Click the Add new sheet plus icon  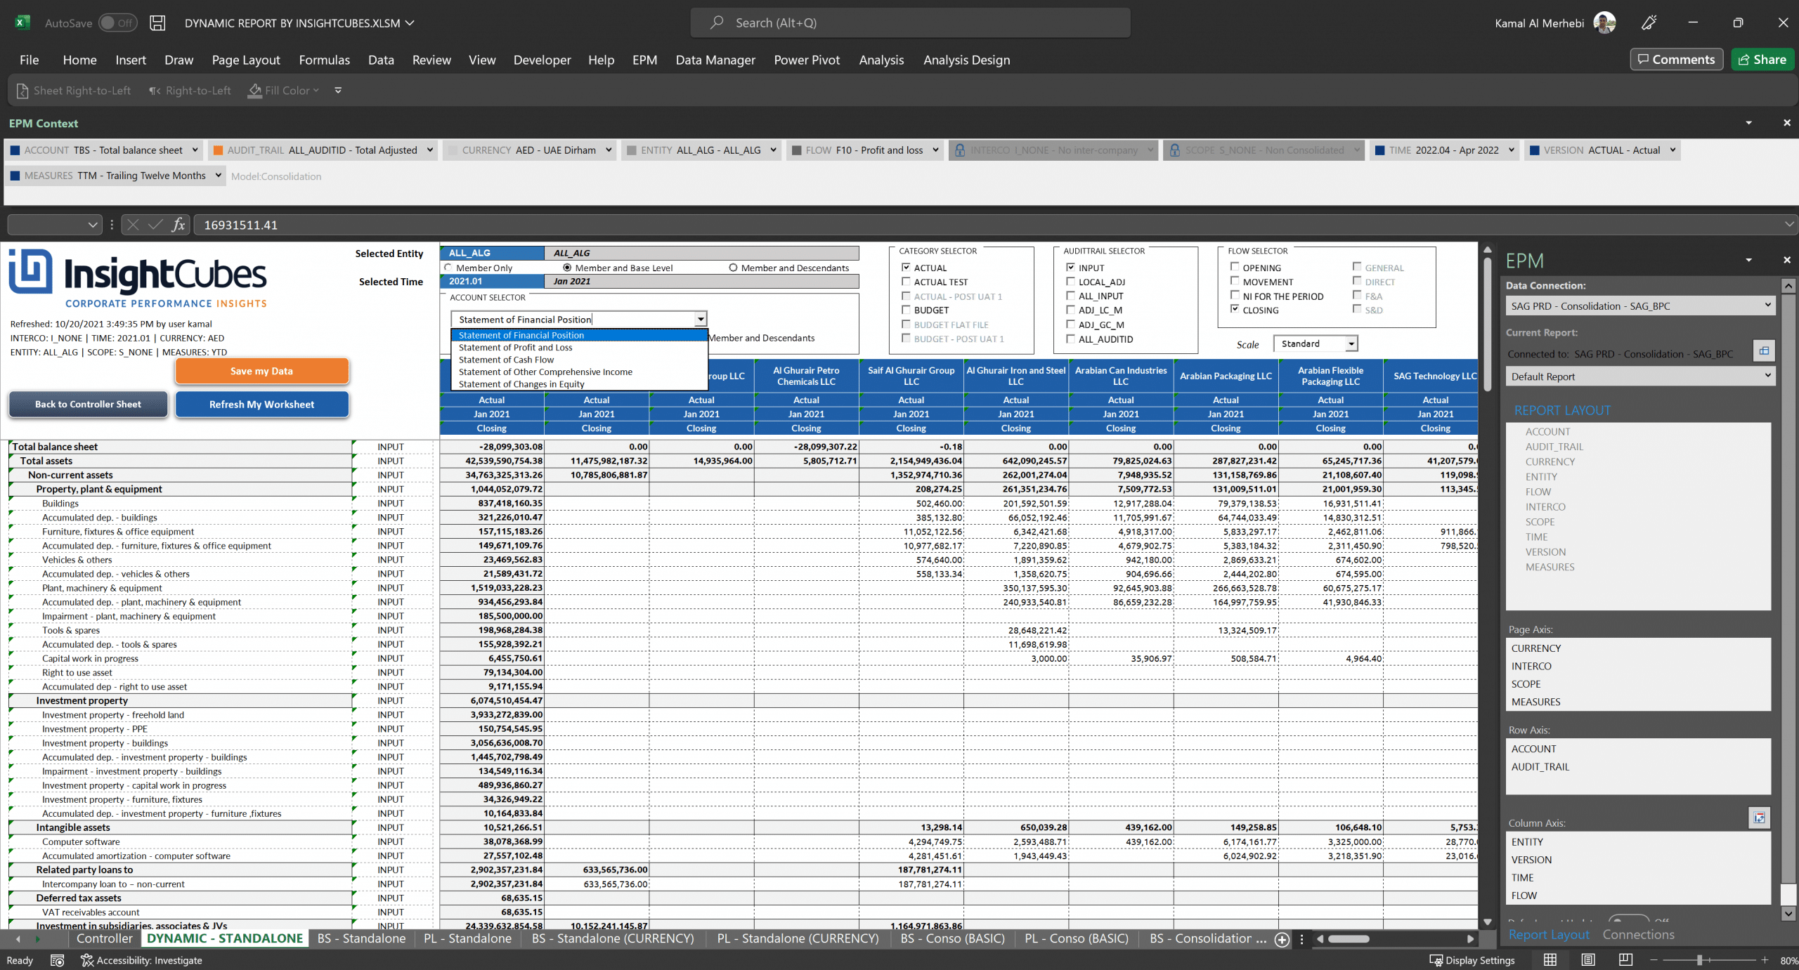1283,938
